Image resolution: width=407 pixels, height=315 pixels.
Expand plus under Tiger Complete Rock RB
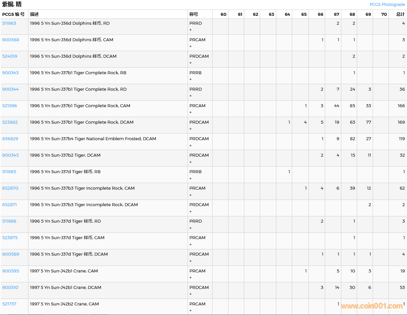click(x=190, y=79)
